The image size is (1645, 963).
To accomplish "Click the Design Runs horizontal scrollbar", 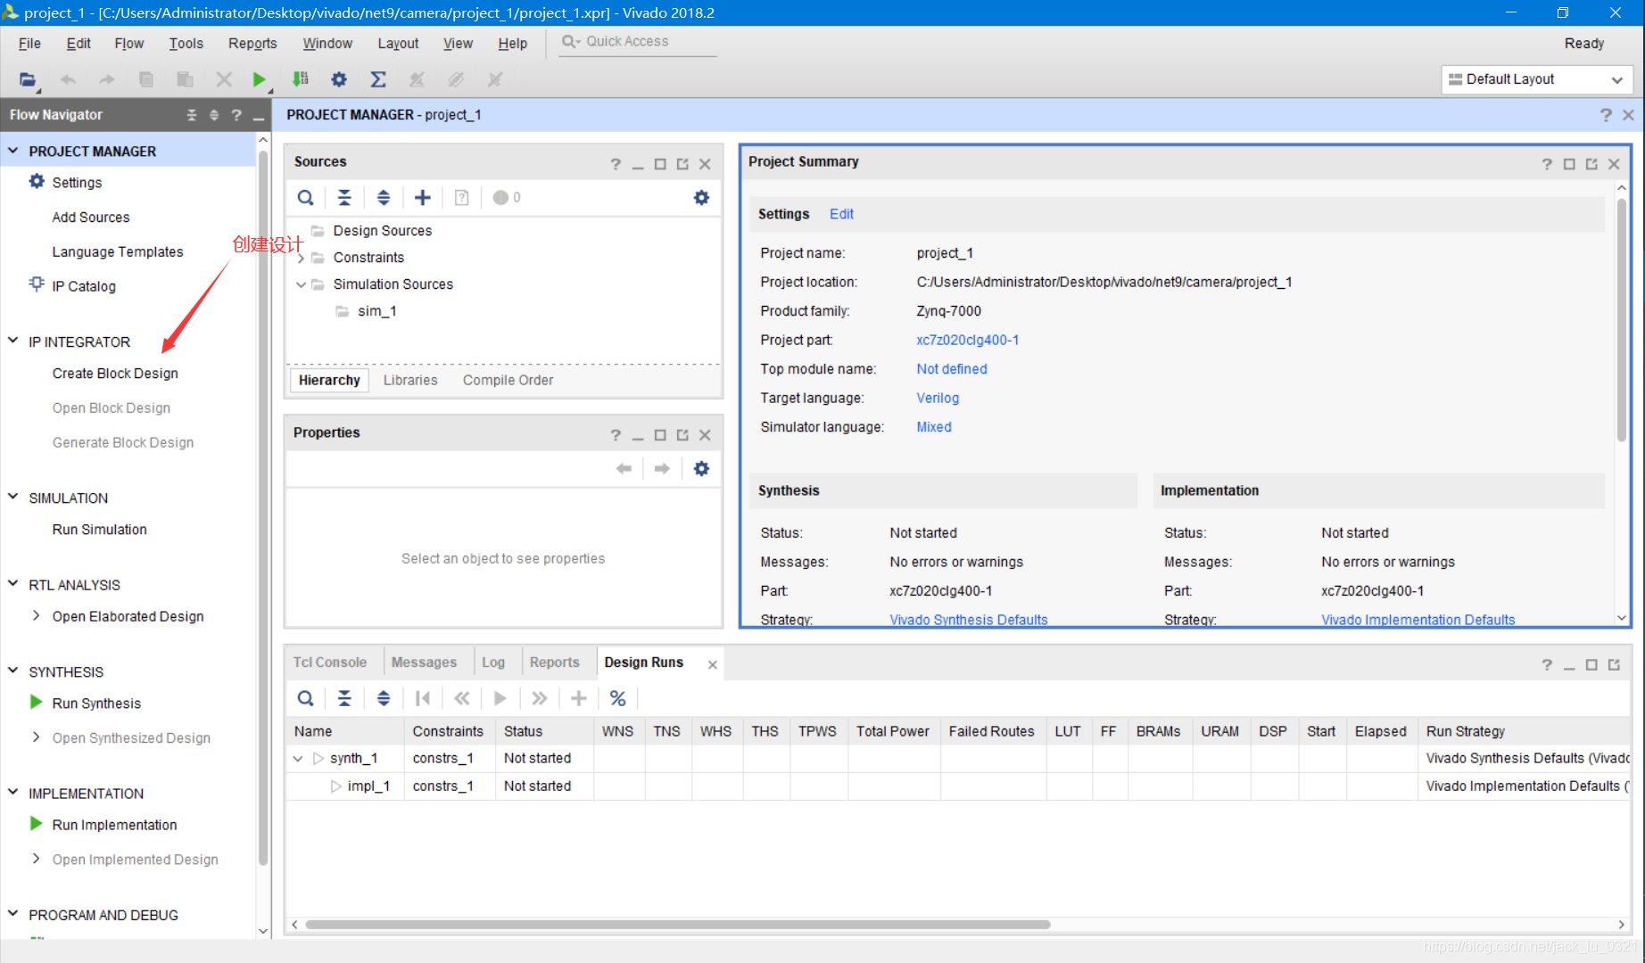I will (677, 925).
